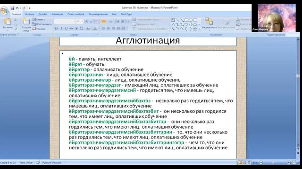Pick the font color

tap(95, 28)
